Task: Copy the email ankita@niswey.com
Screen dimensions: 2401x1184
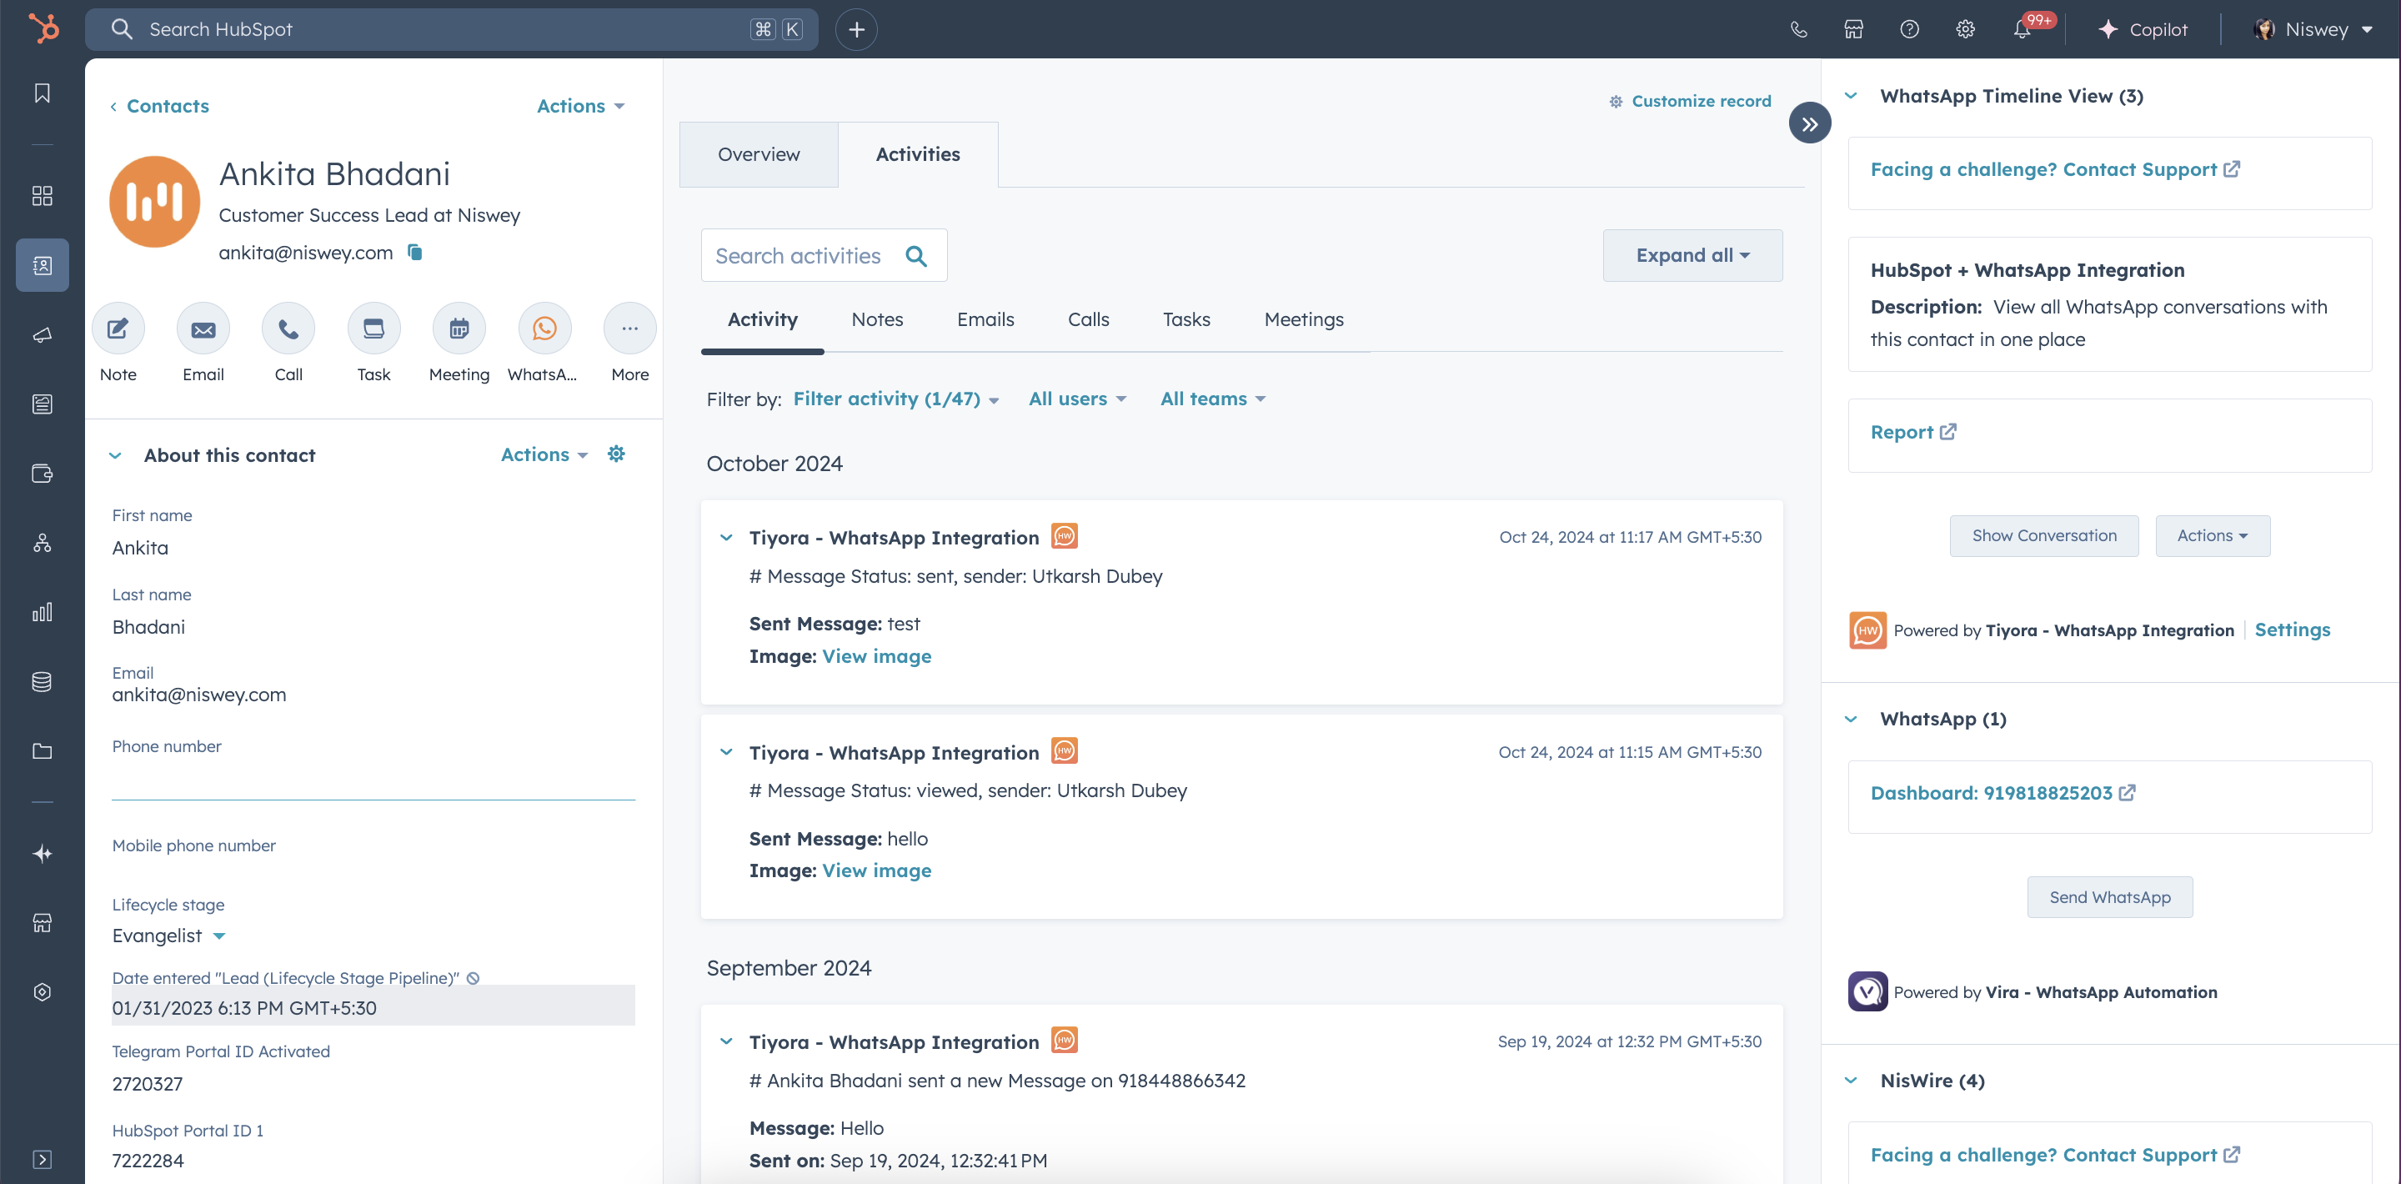Action: (x=416, y=252)
